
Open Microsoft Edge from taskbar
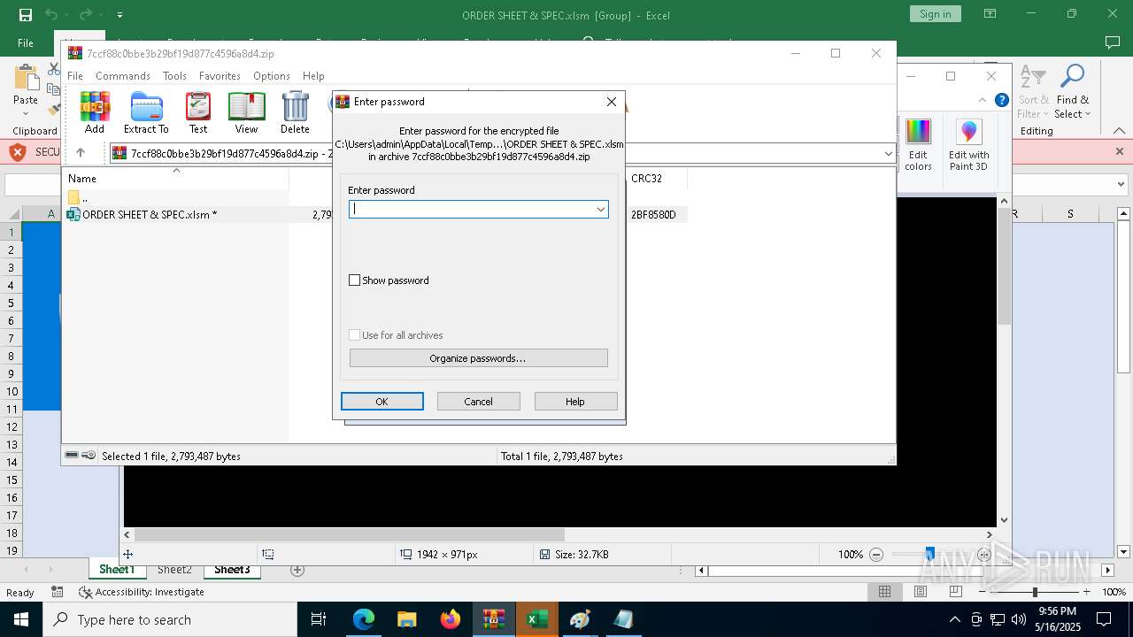(x=364, y=619)
